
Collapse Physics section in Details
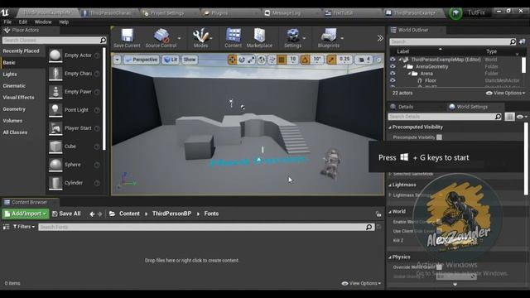[x=390, y=257]
